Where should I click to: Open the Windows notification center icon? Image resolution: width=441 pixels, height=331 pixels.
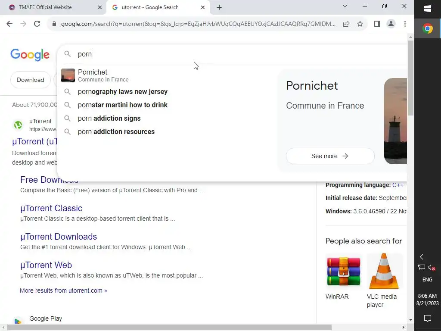point(428,319)
